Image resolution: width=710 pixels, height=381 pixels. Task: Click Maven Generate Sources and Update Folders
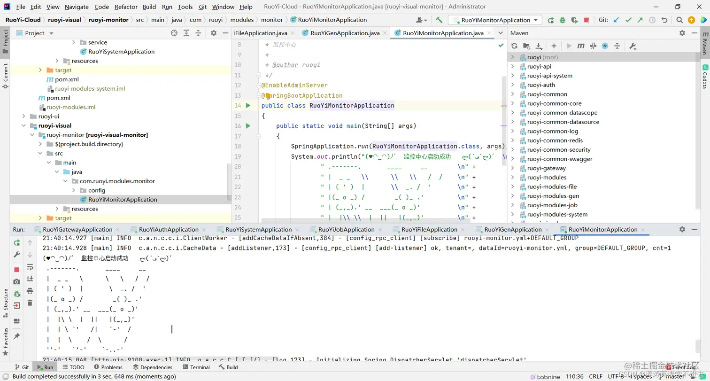[527, 46]
